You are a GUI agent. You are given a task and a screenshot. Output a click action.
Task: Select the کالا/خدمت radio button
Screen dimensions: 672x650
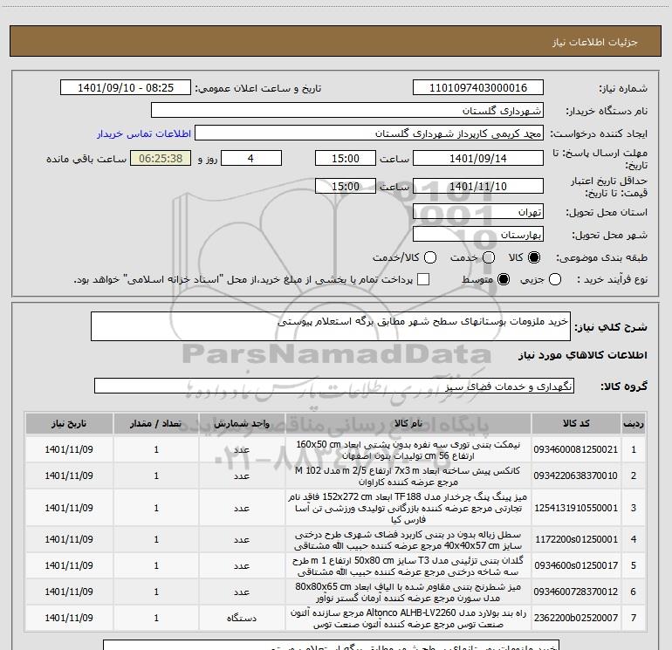click(x=430, y=257)
